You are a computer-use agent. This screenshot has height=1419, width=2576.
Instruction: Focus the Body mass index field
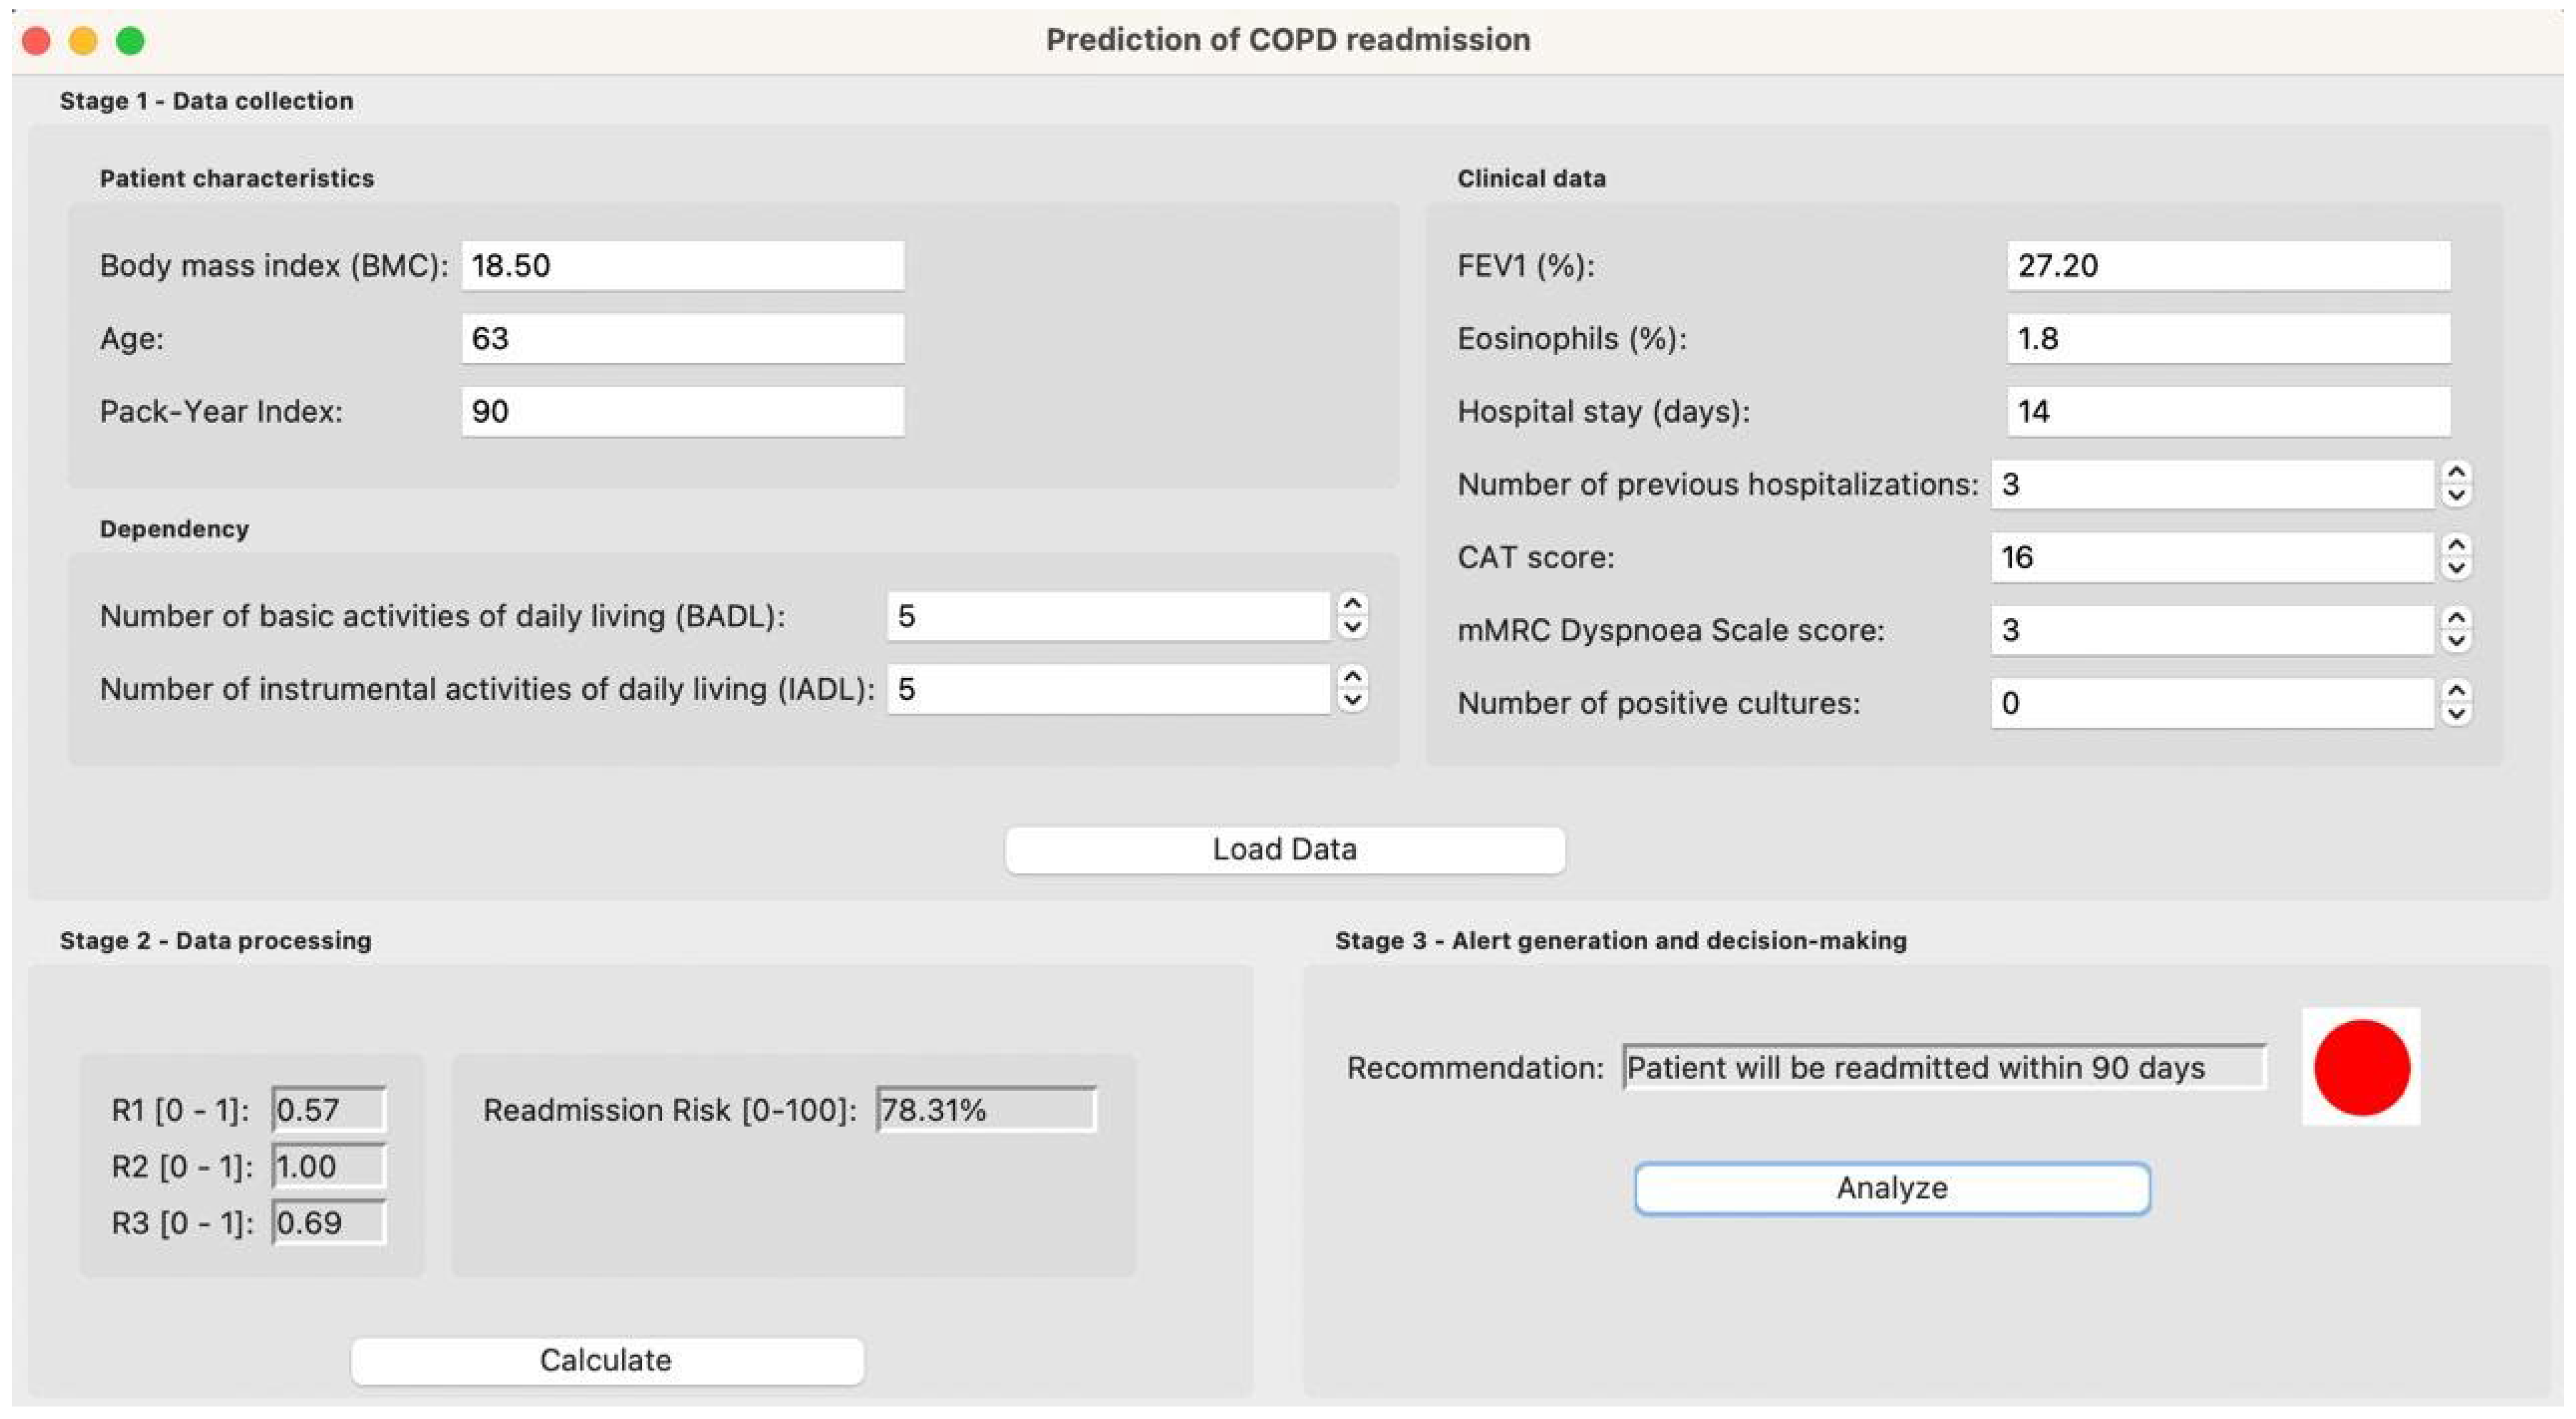[682, 265]
